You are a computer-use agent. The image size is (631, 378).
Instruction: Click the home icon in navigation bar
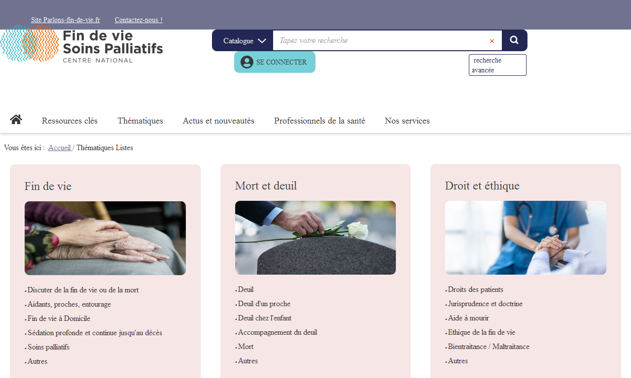[x=16, y=120]
